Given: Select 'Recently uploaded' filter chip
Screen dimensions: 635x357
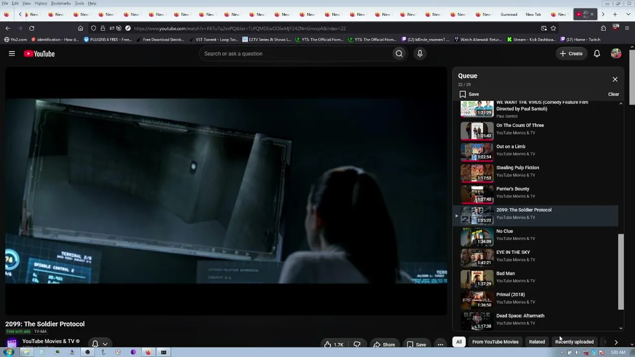Looking at the screenshot, I should (574, 342).
